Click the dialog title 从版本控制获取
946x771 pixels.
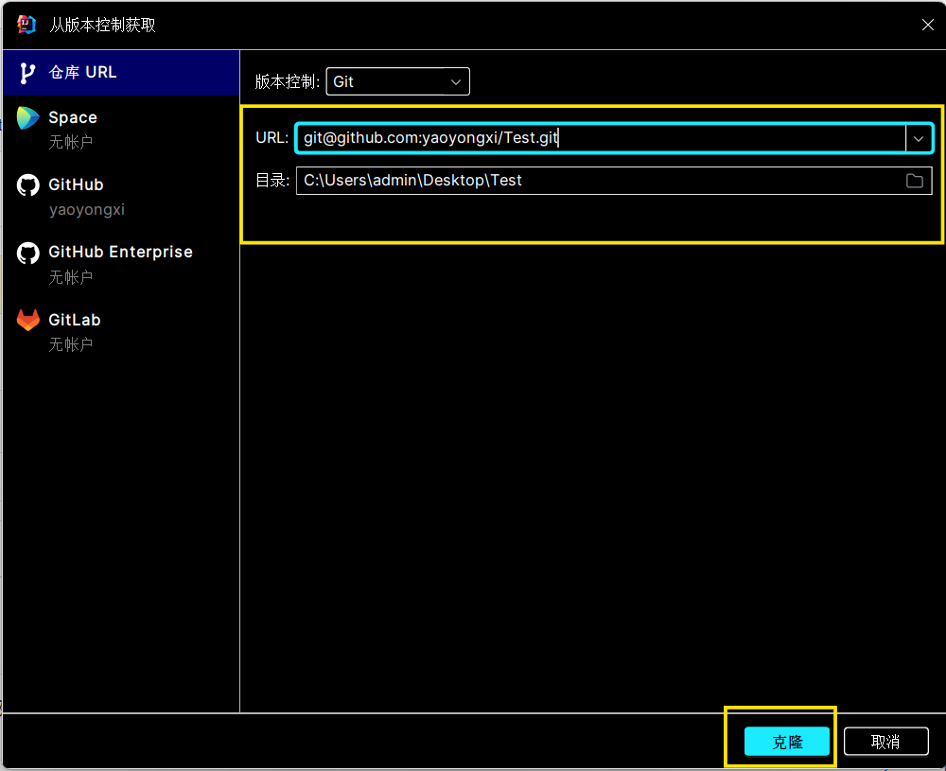click(x=102, y=25)
